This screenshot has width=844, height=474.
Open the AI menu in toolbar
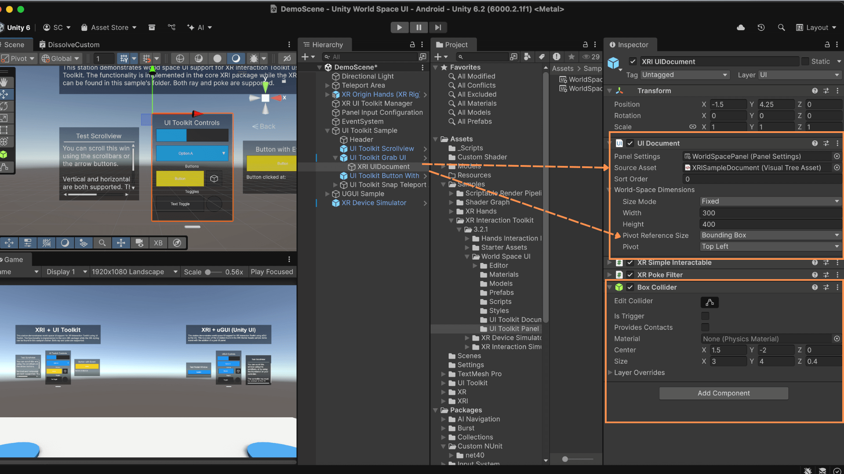coord(200,27)
